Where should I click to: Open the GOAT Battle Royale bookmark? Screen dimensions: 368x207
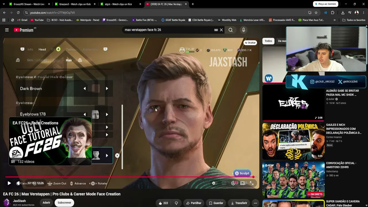click(173, 20)
